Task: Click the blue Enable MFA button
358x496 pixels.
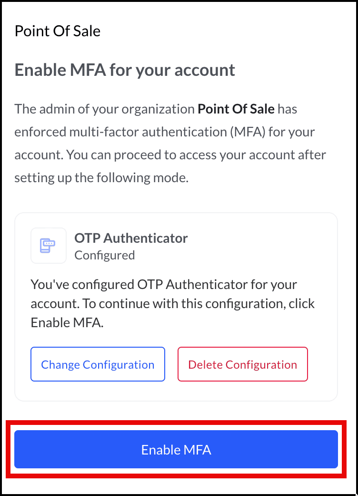Action: [176, 449]
